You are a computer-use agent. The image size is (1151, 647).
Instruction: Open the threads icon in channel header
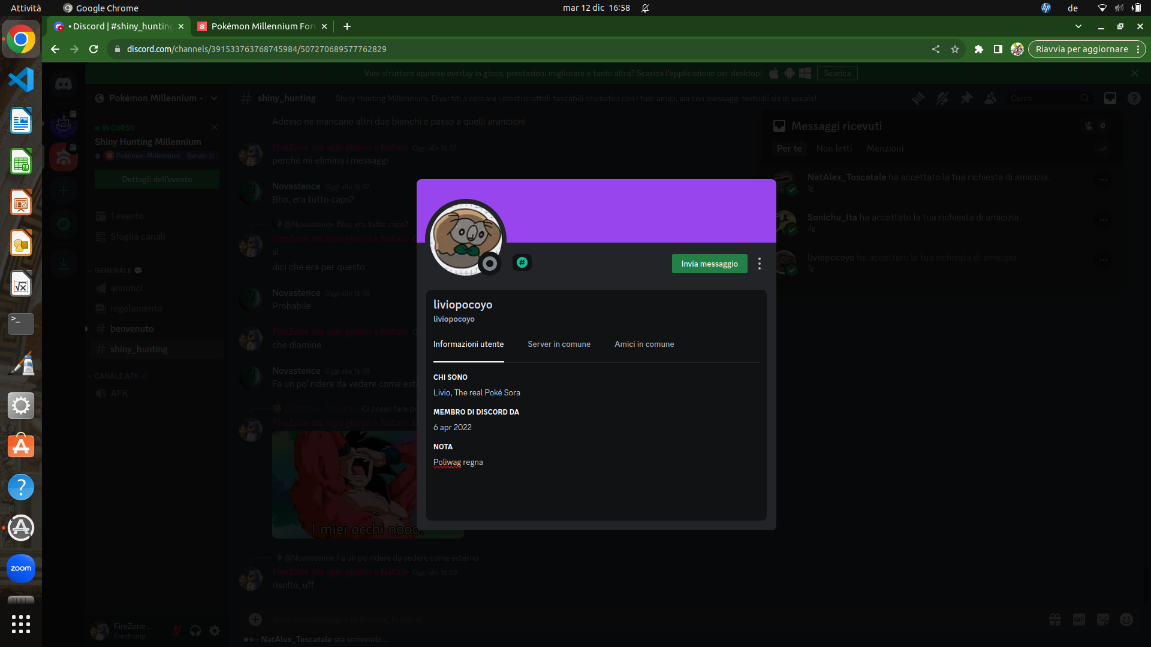(x=918, y=98)
